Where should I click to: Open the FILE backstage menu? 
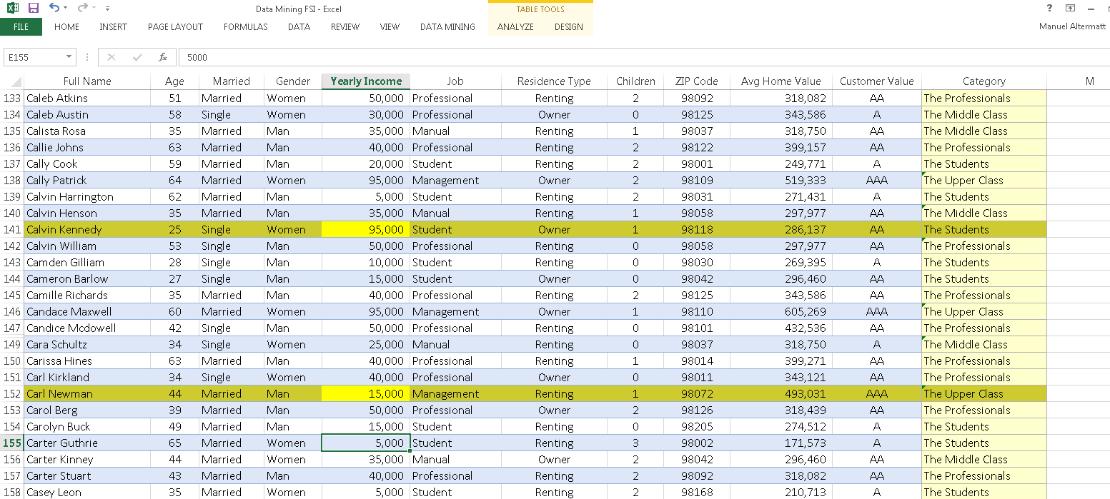point(21,27)
